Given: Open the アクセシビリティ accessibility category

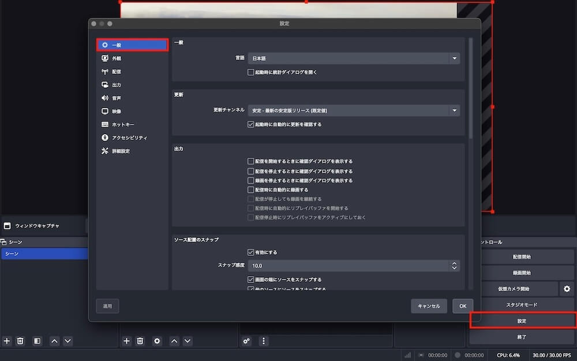Looking at the screenshot, I should tap(132, 137).
